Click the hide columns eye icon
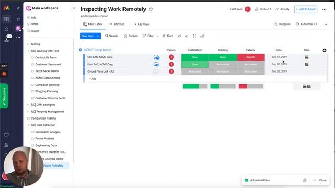Viewport: 335px width, 188px height. [187, 36]
